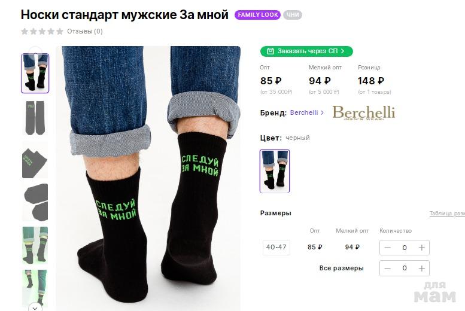
Task: Increase the 40-47 size quantity with the plus
Action: click(x=421, y=248)
